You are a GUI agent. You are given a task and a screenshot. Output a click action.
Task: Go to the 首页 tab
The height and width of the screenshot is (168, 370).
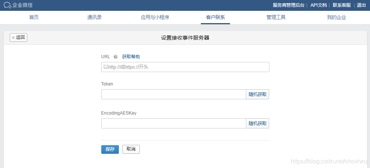(34, 18)
